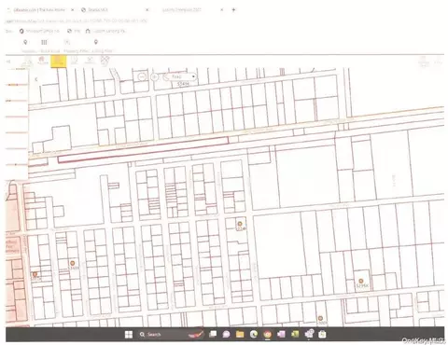
Task: Close the third browser tab
Action: (222, 10)
